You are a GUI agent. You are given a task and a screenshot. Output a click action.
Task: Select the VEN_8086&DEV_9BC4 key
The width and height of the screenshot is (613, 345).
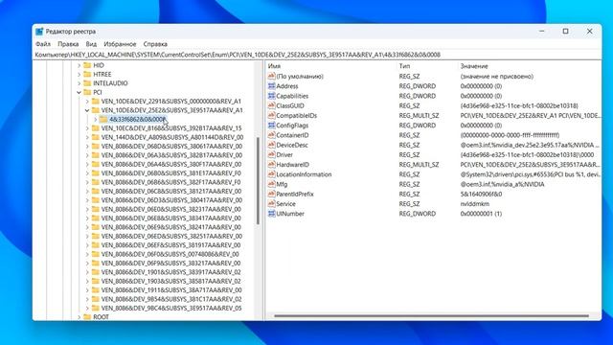[x=171, y=309]
